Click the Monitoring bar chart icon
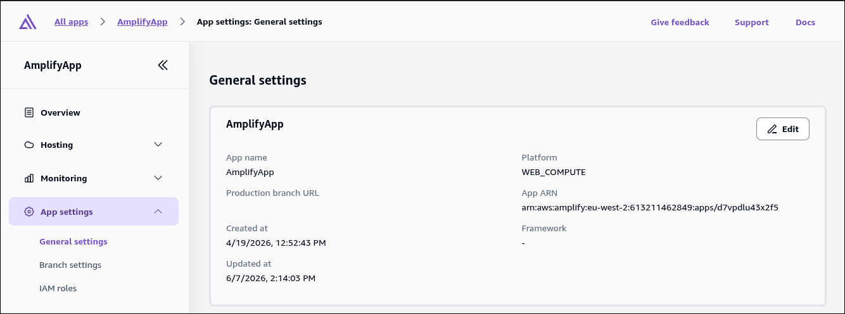Screen dimensions: 845x314 pyautogui.click(x=29, y=178)
